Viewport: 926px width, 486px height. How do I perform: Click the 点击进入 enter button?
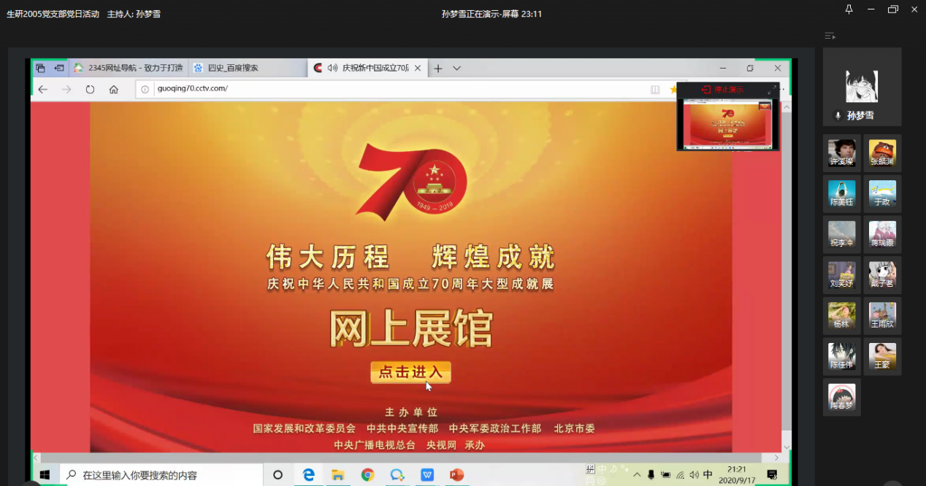coord(410,372)
